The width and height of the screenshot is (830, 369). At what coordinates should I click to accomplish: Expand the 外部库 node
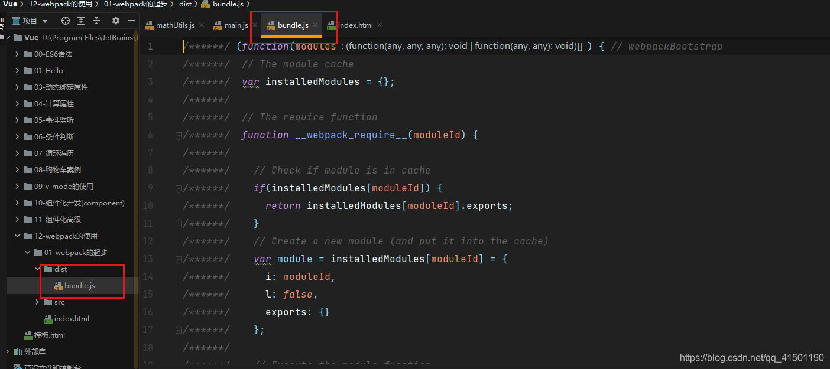[x=7, y=351]
